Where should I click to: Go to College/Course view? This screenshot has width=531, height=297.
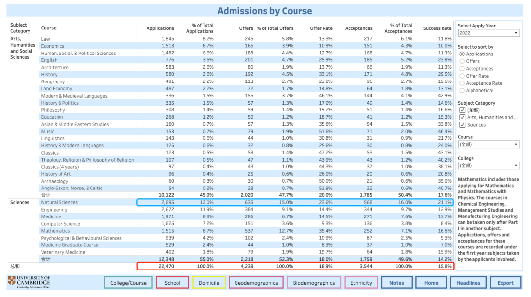click(128, 283)
